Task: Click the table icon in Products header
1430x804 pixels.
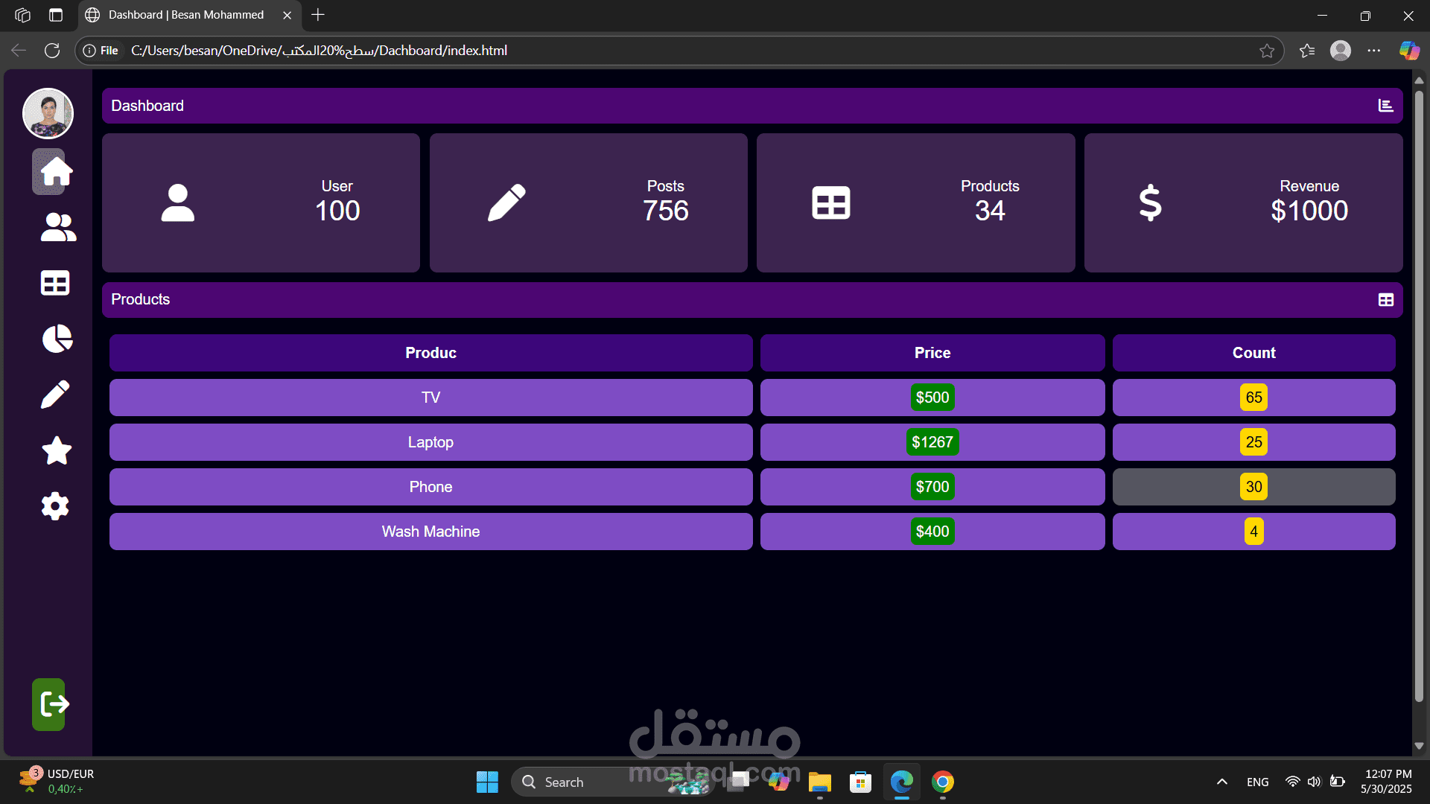Action: (x=1386, y=300)
